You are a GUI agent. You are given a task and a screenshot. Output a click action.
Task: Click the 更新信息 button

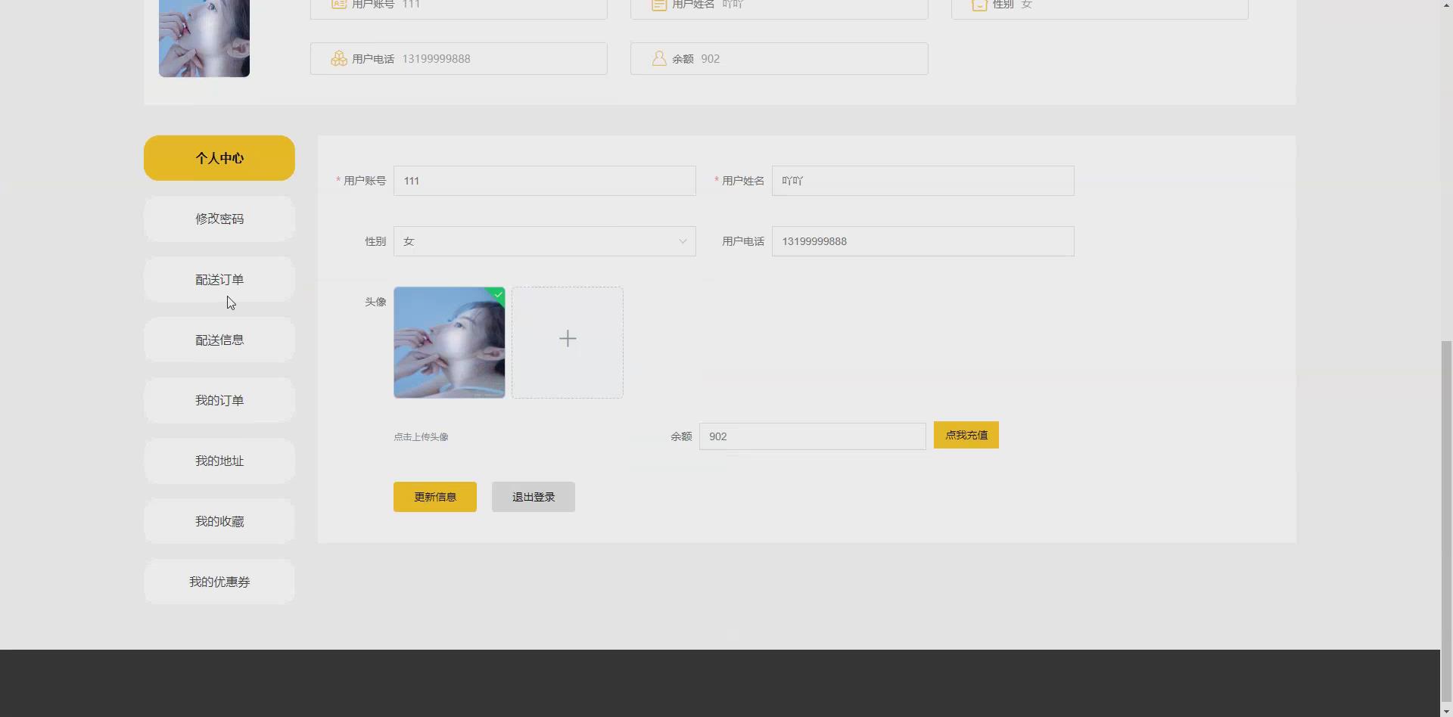434,496
